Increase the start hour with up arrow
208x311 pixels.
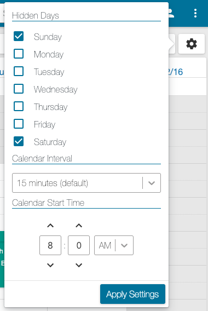[x=50, y=226]
